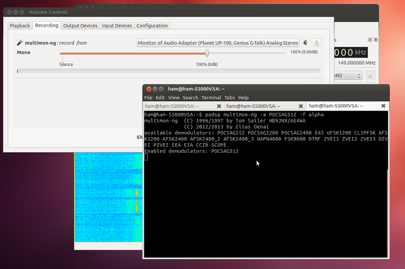This screenshot has width=405, height=269.
Task: Click the Mono volume slider handle
Action: click(x=207, y=52)
